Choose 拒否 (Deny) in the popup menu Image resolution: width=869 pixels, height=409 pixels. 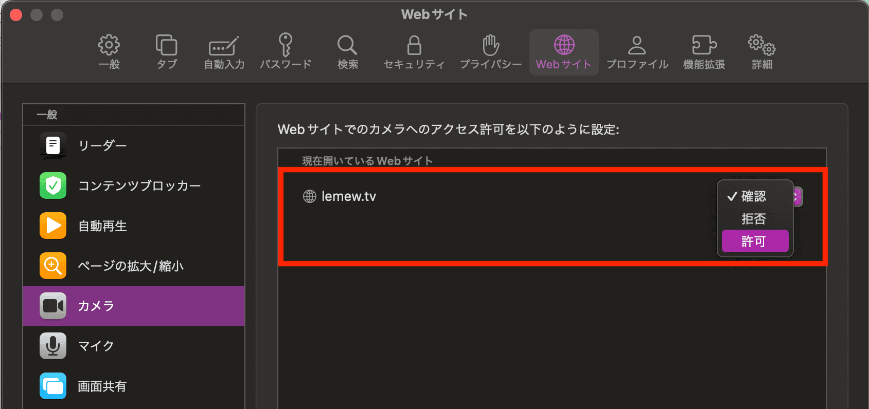click(x=754, y=219)
